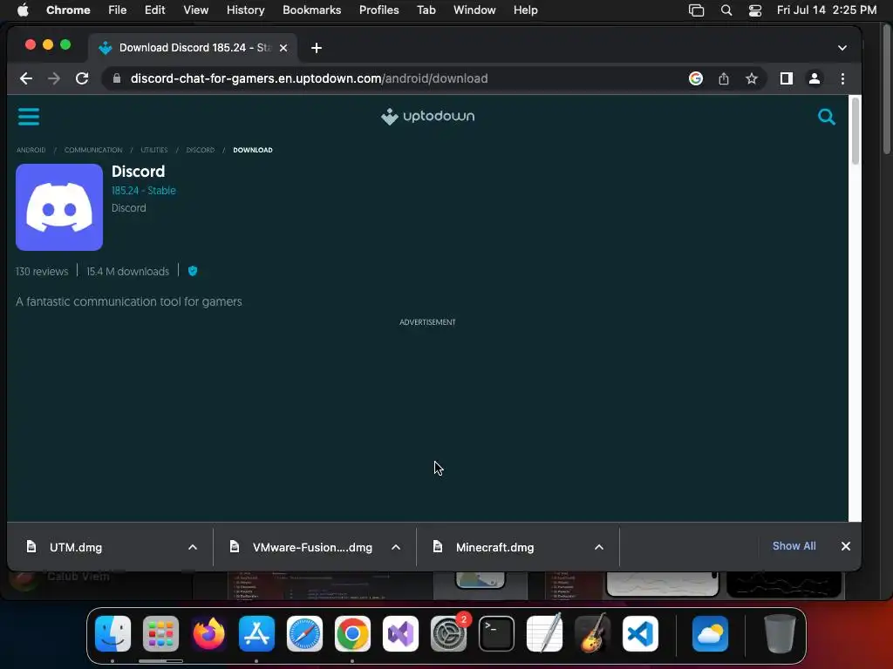Click the 185.24 - Stable version text
This screenshot has width=893, height=669.
(x=144, y=191)
